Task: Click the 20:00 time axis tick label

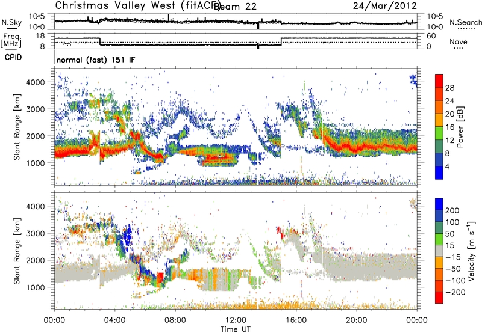Action: tap(357, 320)
